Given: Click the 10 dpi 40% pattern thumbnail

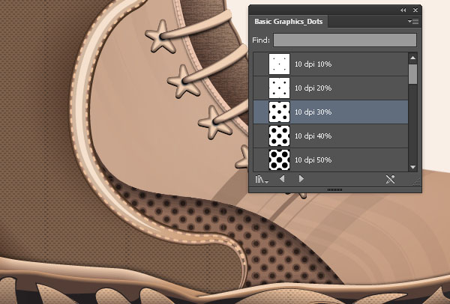Looking at the screenshot, I should [279, 136].
